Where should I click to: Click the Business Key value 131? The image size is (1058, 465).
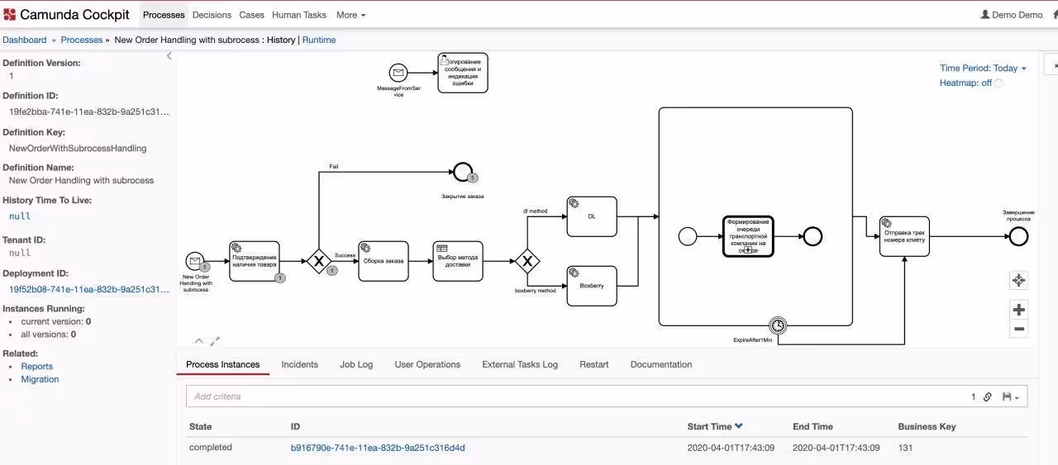pyautogui.click(x=906, y=448)
